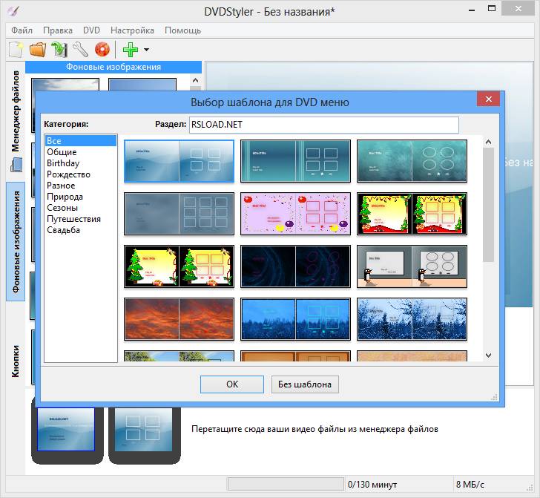The image size is (540, 498).
Task: Select the Рождество category
Action: (x=81, y=174)
